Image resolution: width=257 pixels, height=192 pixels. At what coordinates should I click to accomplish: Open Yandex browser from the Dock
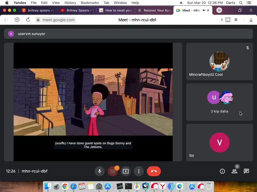click(x=163, y=186)
